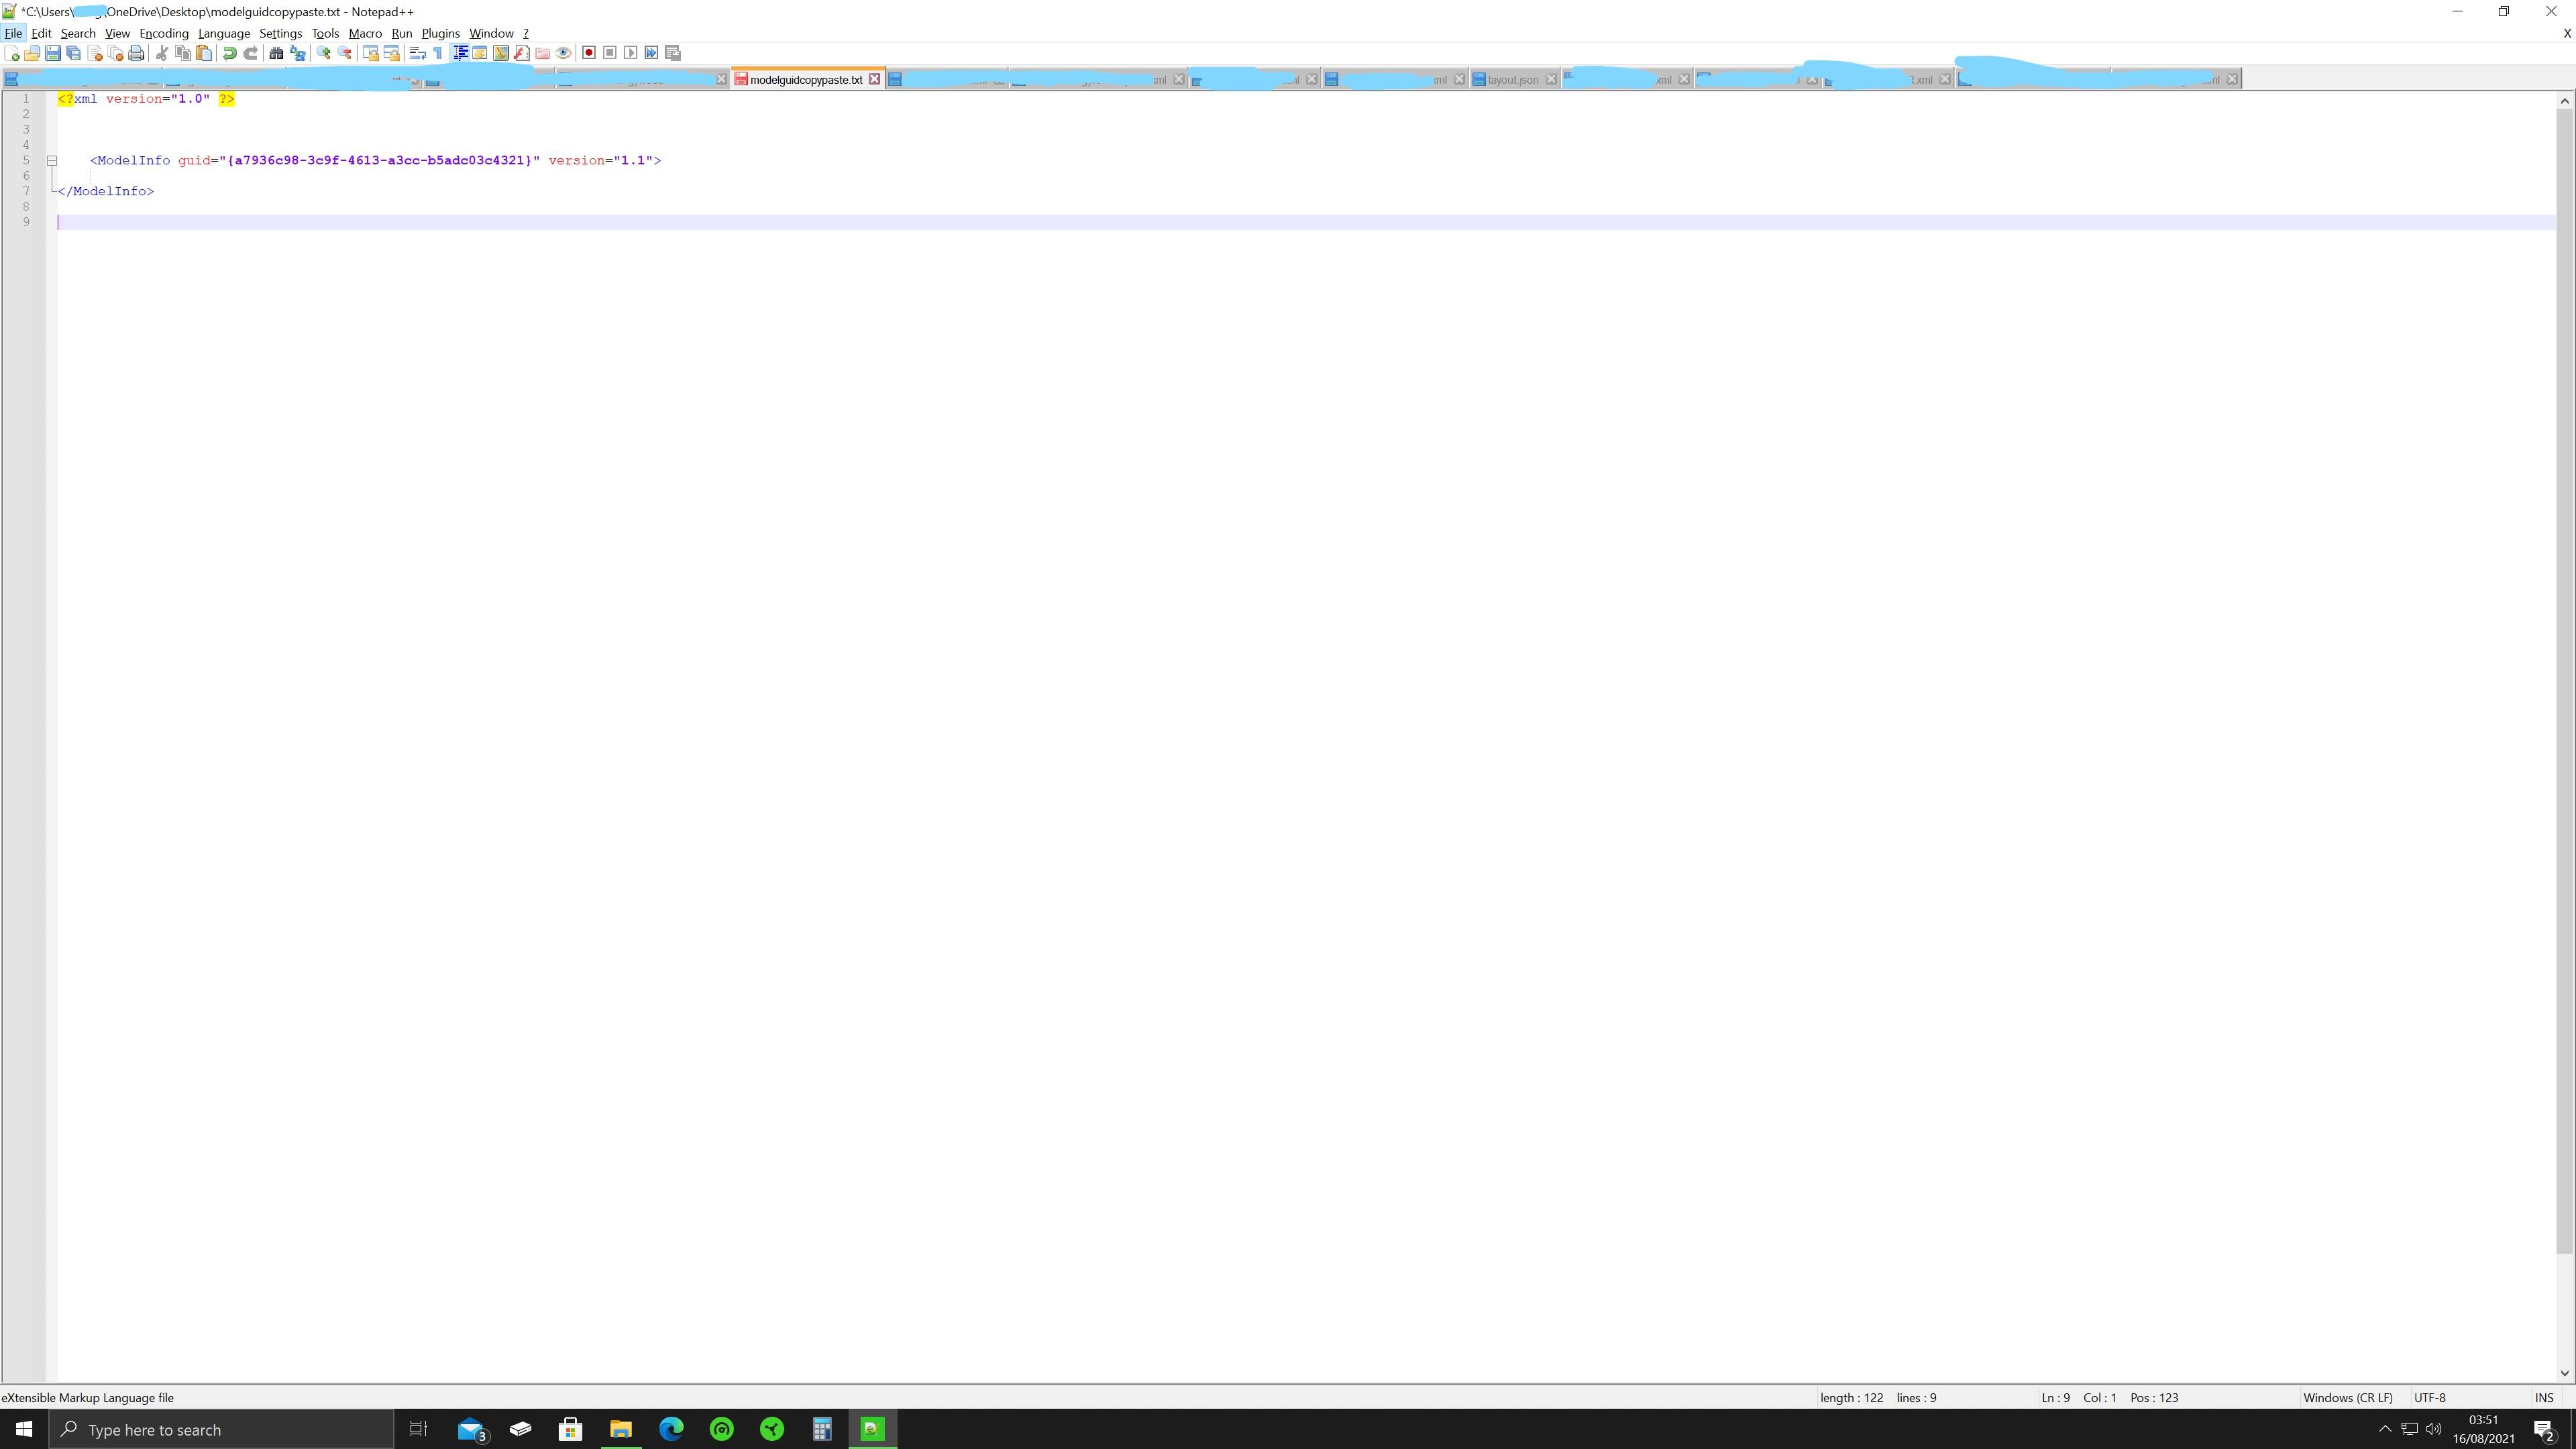Open the Find dialog

tap(277, 53)
